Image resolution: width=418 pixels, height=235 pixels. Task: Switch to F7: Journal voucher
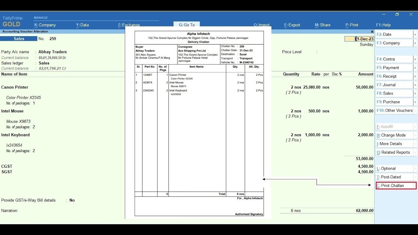point(394,85)
